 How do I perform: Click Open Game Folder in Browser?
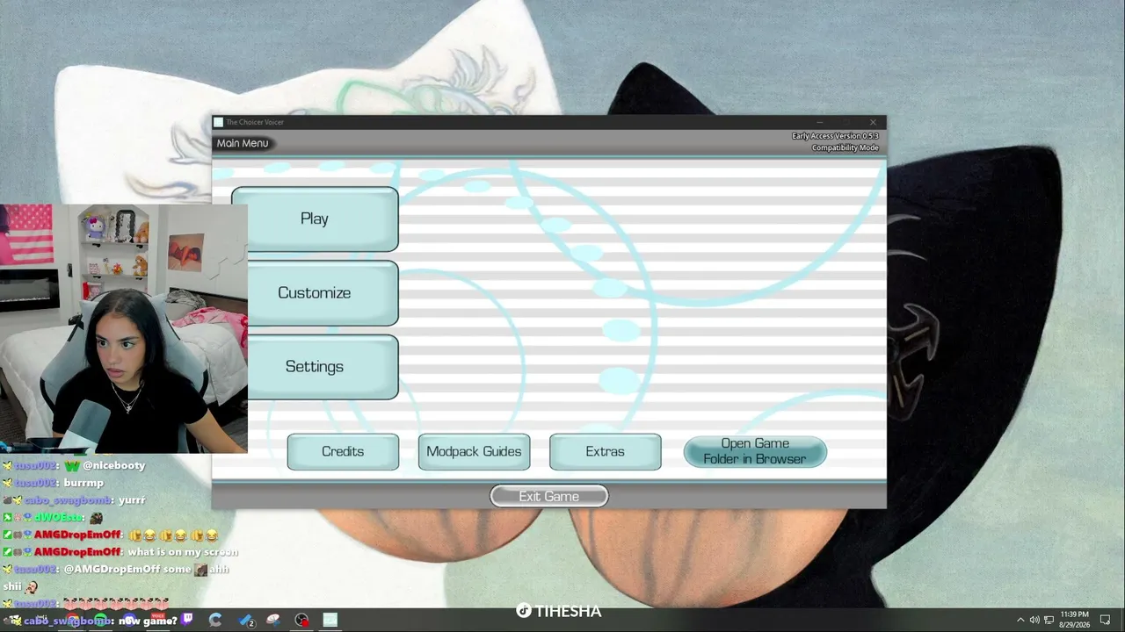tap(755, 451)
